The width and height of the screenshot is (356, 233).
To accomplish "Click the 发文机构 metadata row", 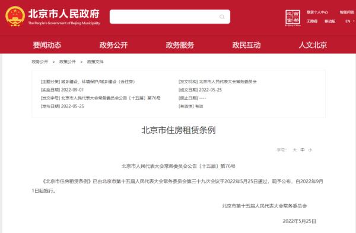I will coord(218,82).
